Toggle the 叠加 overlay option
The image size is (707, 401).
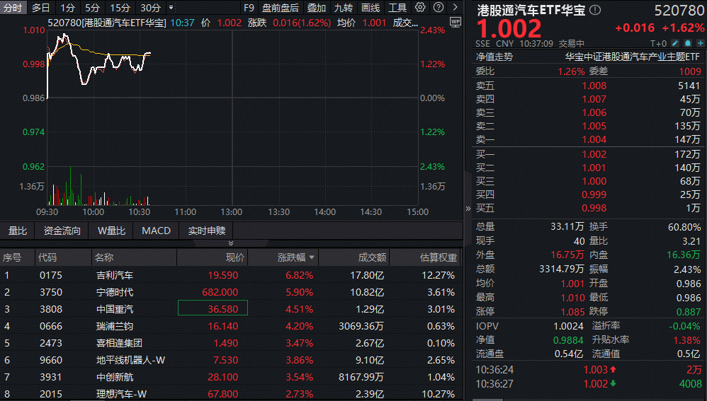click(x=317, y=8)
